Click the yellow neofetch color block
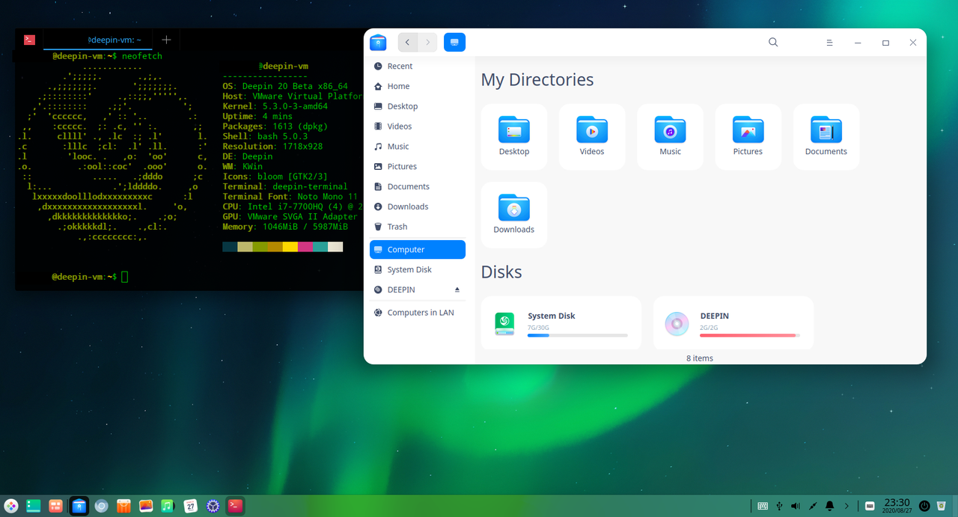Image resolution: width=958 pixels, height=517 pixels. (290, 247)
